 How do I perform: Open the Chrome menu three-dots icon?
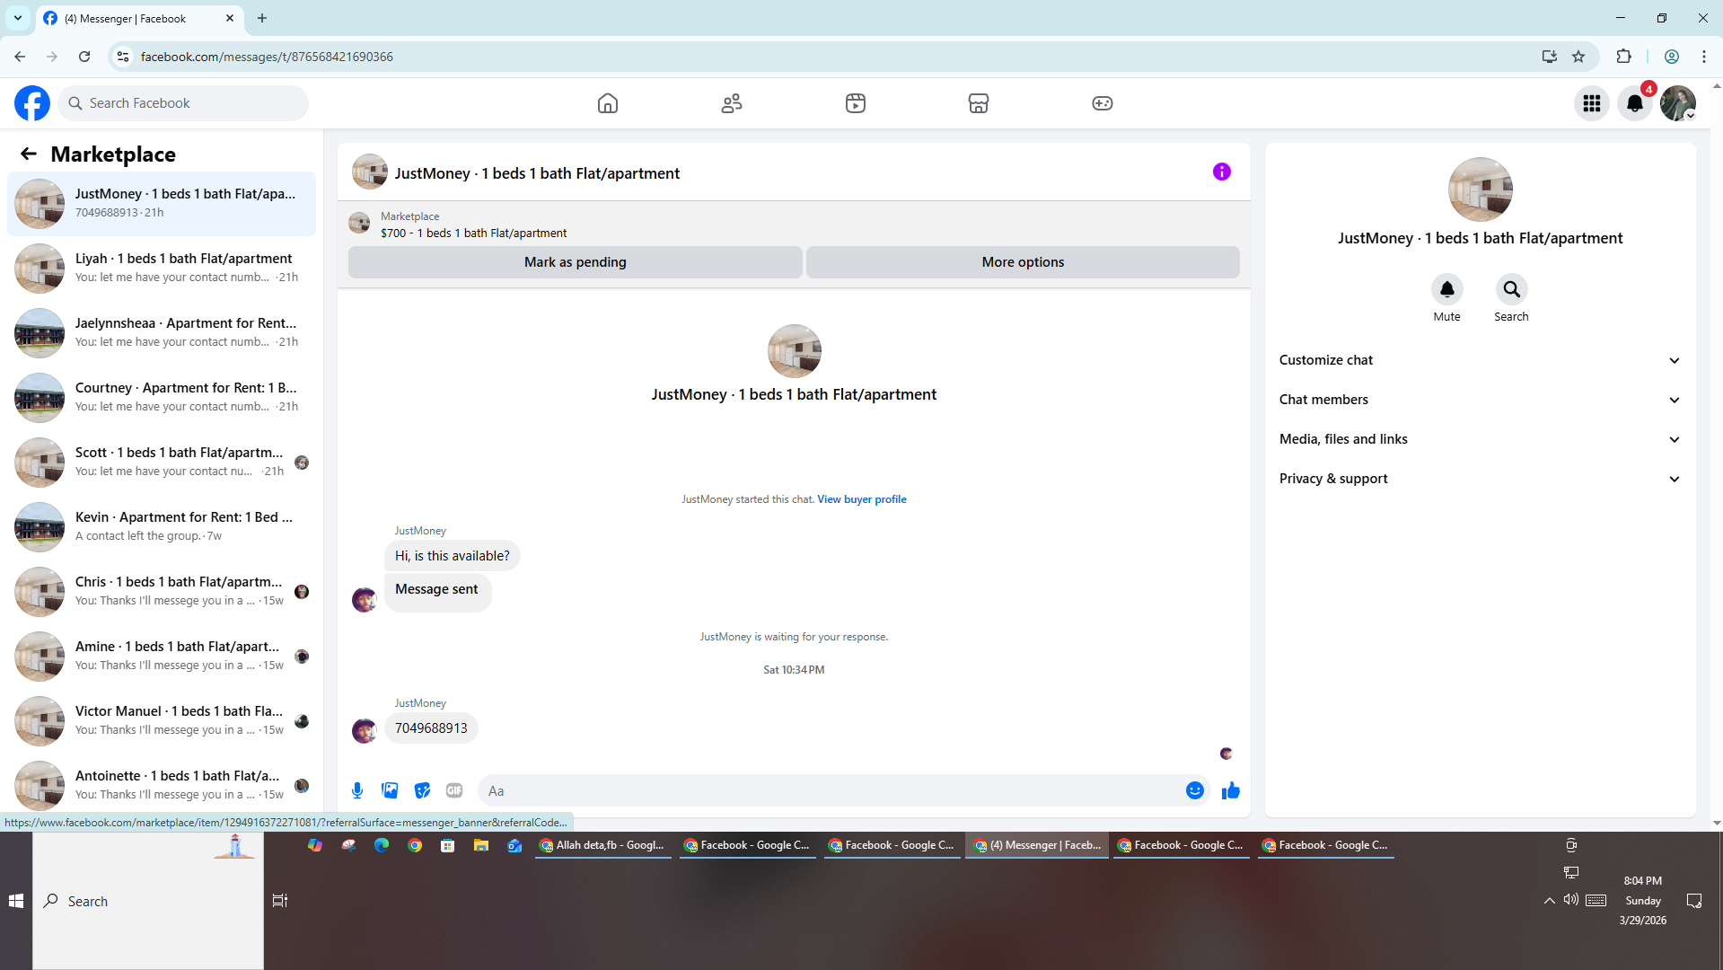[x=1704, y=57]
